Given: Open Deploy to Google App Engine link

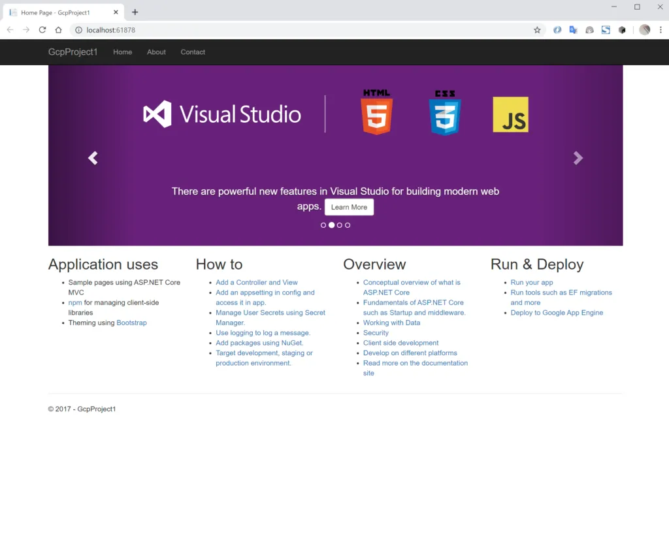Looking at the screenshot, I should 557,313.
